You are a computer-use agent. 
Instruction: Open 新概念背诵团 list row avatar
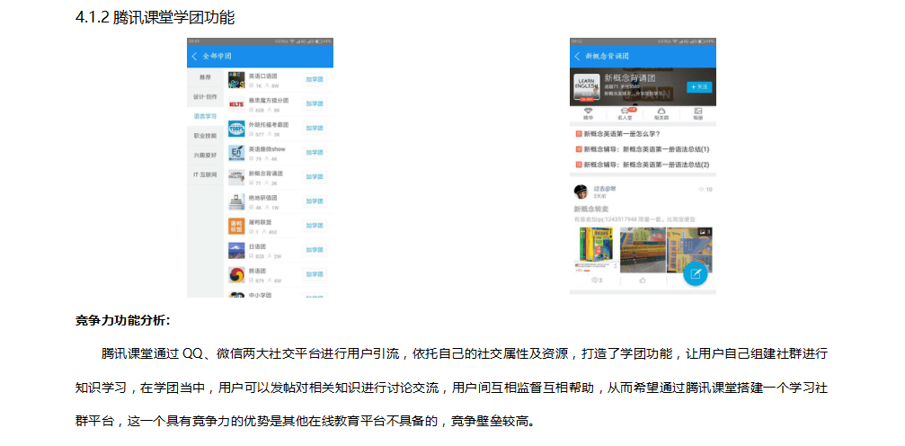[x=236, y=177]
